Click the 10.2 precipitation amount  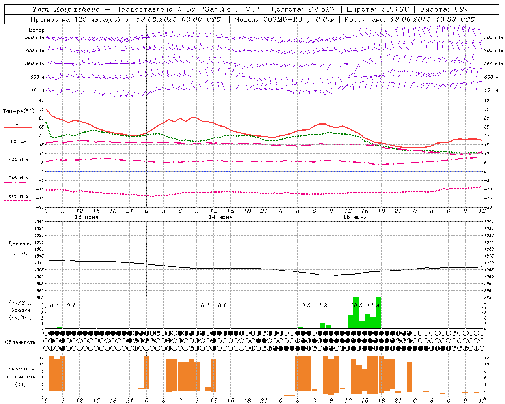click(356, 305)
